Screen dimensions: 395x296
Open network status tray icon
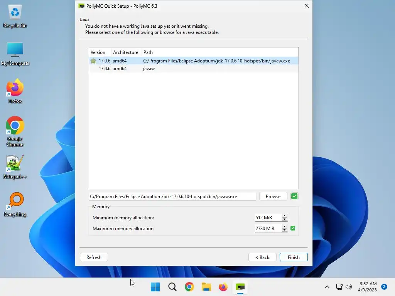point(339,287)
